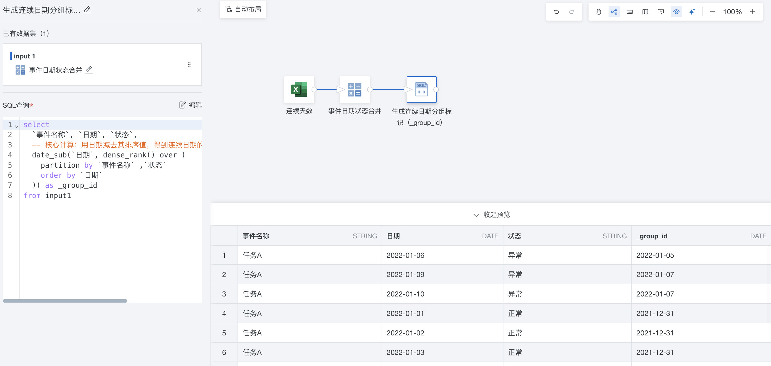
Task: Click row number 1 in preview table
Action: [x=224, y=255]
